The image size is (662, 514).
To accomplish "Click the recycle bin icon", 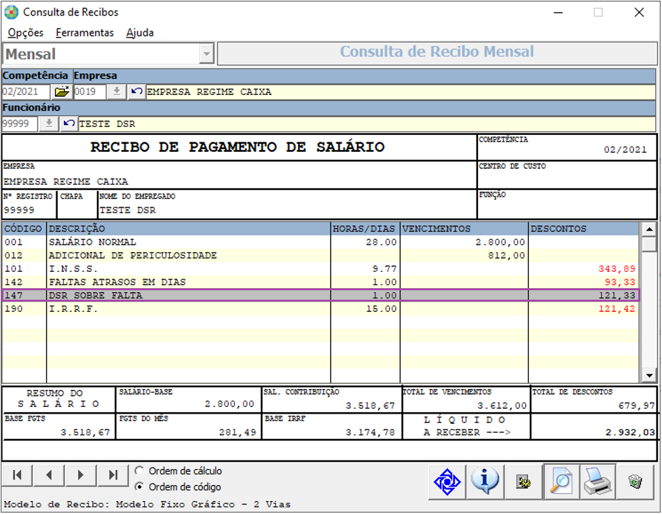I will click(x=635, y=481).
